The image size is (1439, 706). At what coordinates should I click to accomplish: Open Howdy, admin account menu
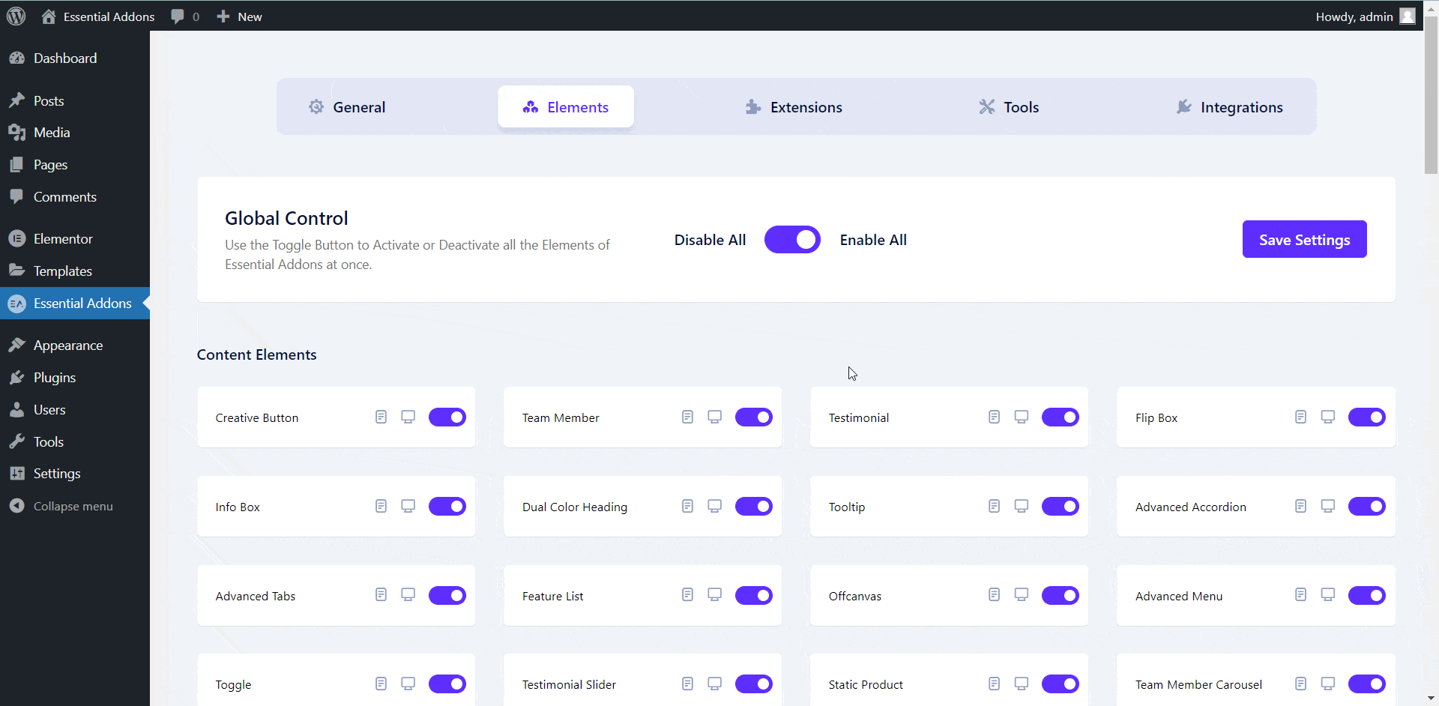[x=1365, y=16]
